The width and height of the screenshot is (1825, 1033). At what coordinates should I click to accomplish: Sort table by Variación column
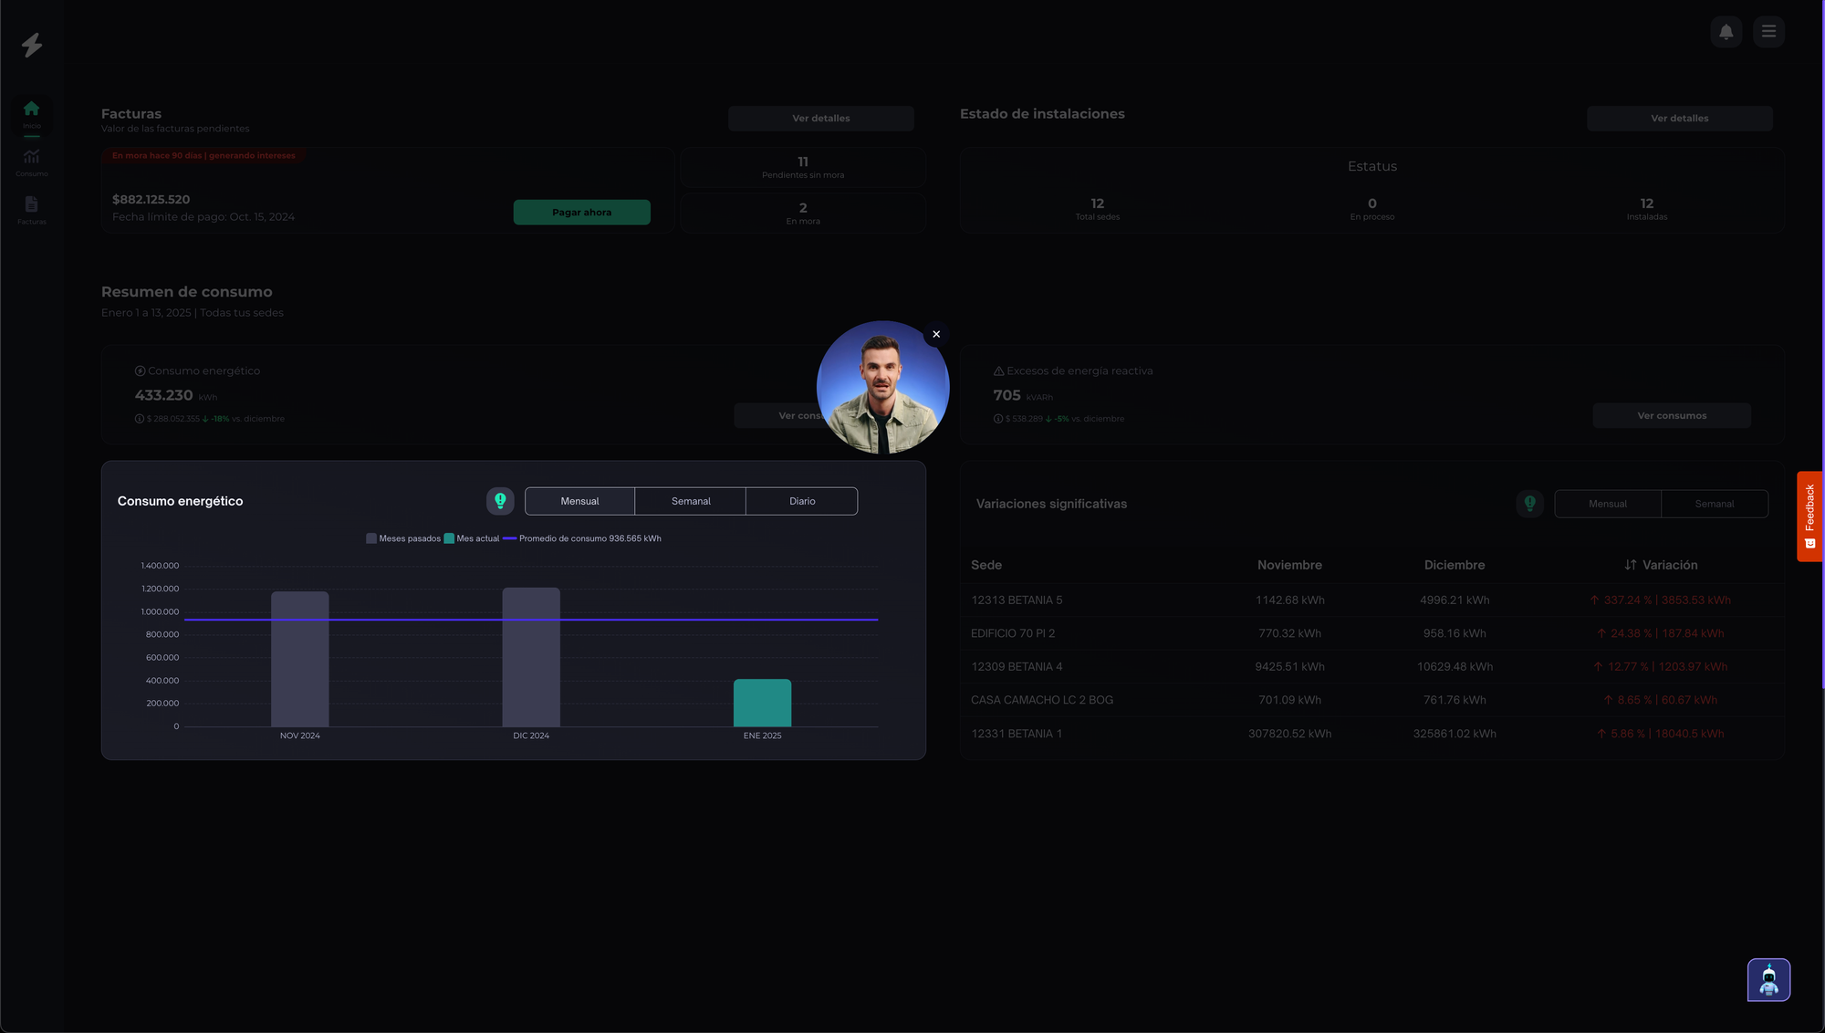tap(1661, 565)
